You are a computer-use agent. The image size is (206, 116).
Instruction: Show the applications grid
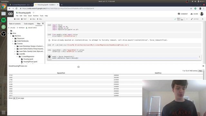coord(4,112)
